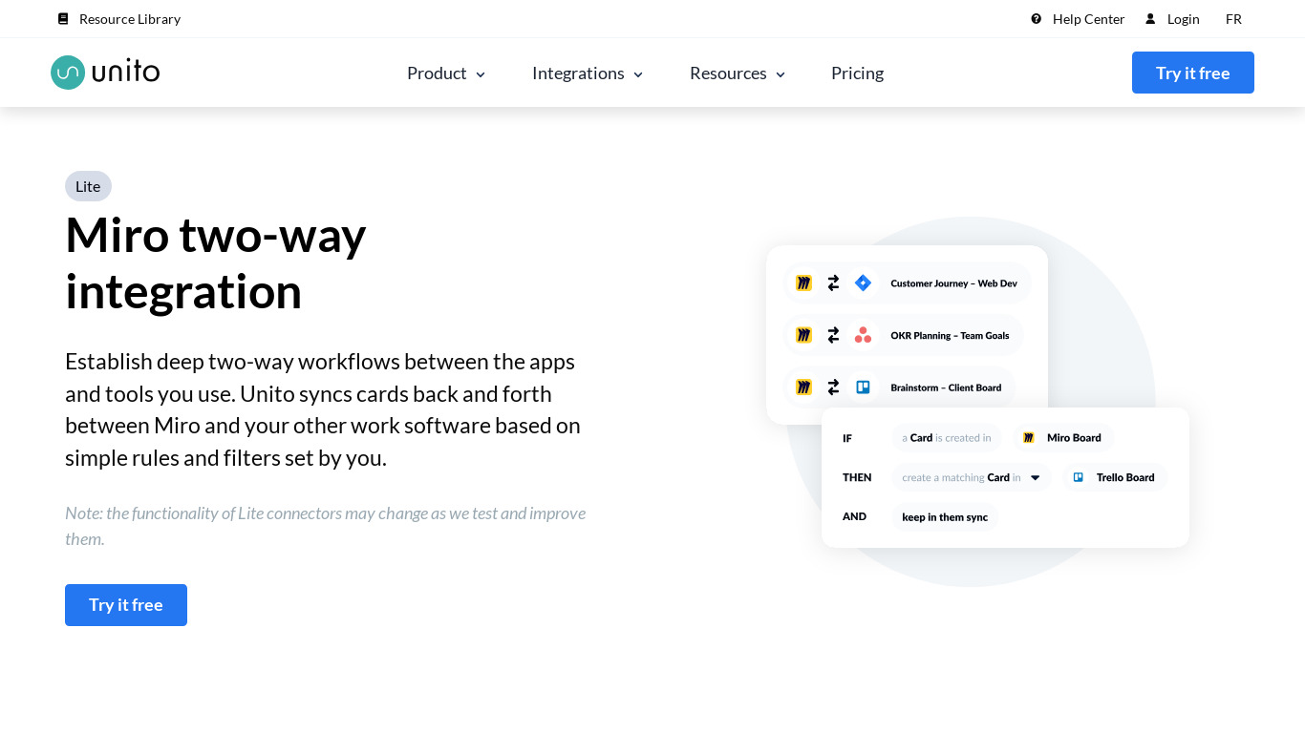Image resolution: width=1305 pixels, height=733 pixels.
Task: Click the Help Center question mark icon
Action: (x=1037, y=19)
